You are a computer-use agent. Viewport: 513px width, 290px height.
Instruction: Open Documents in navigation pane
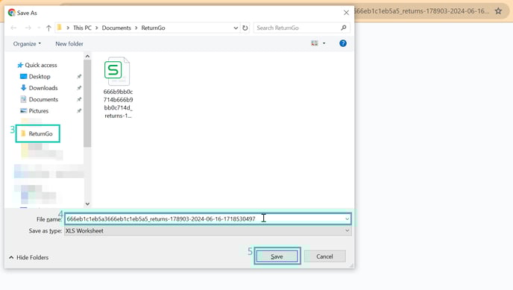39,99
